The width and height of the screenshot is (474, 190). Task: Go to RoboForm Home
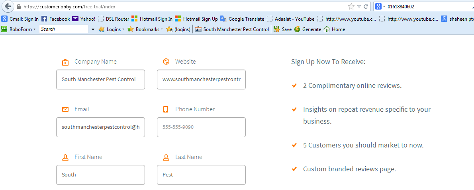click(x=334, y=29)
